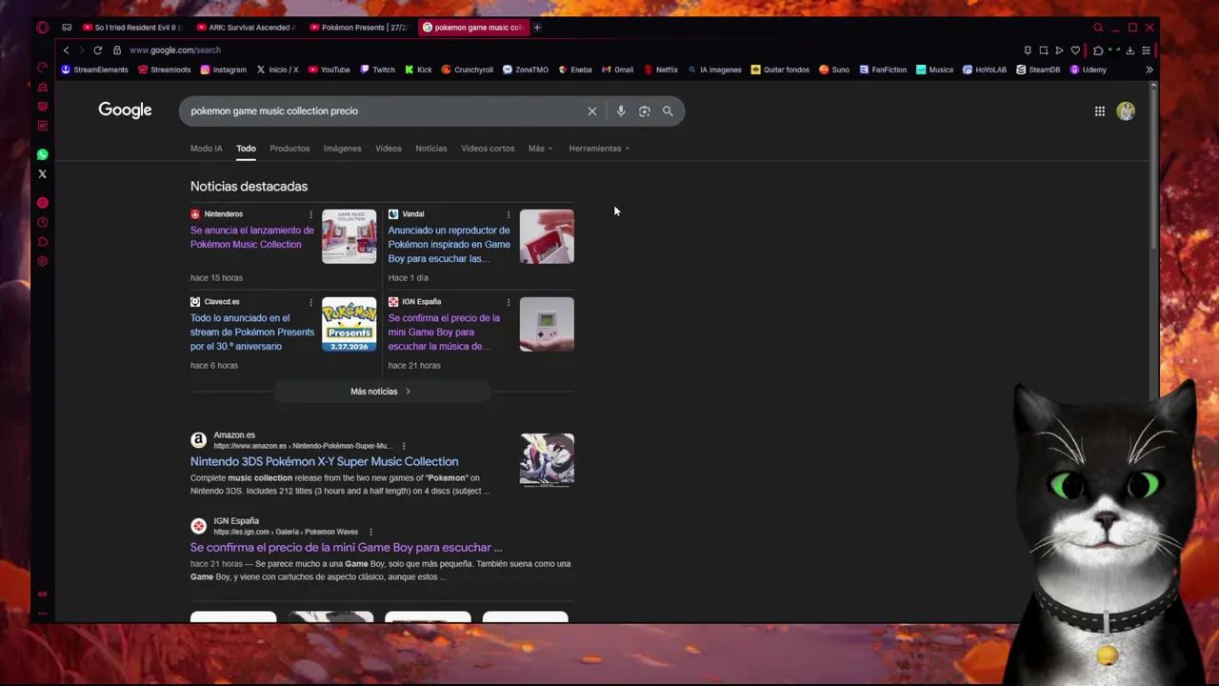Open the more options dots for the IGN España result
The height and width of the screenshot is (686, 1219).
tap(370, 532)
